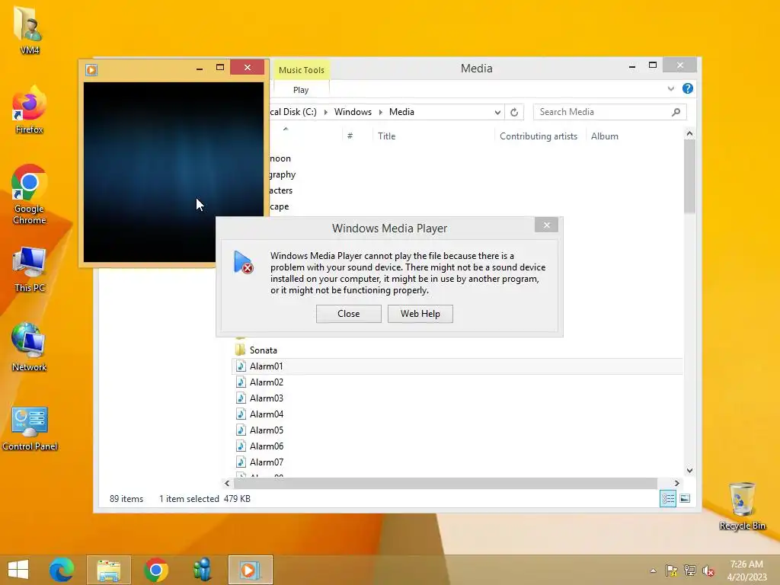This screenshot has height=585, width=780.
Task: Click the Alarm06 music file icon
Action: (x=241, y=446)
